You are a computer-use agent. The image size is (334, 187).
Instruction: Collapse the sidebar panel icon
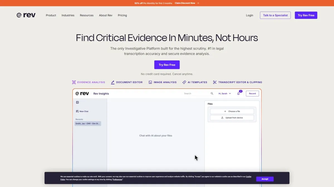tap(77, 103)
